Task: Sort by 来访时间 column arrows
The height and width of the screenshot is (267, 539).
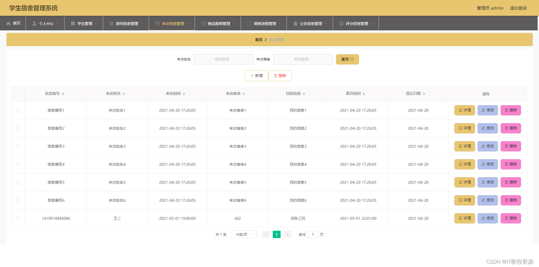Action: pos(184,94)
